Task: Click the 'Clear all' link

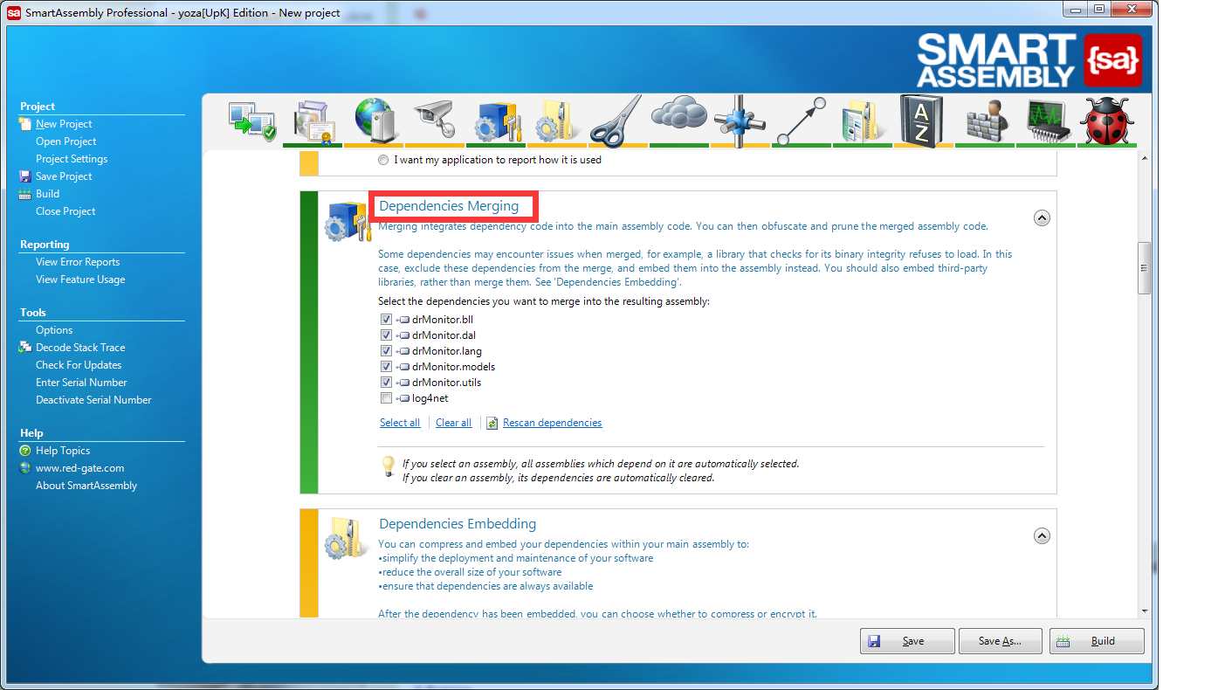Action: (x=453, y=423)
